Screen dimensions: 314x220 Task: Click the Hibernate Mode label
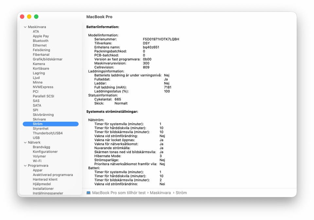(x=108, y=156)
